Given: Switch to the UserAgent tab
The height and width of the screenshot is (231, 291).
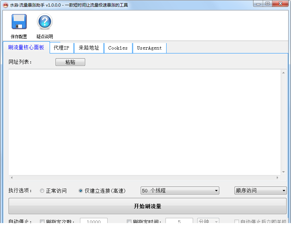Looking at the screenshot, I should coord(149,48).
